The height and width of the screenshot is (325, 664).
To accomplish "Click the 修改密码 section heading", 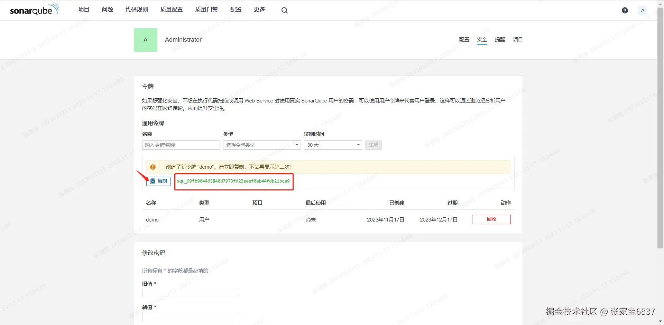I will [x=154, y=253].
